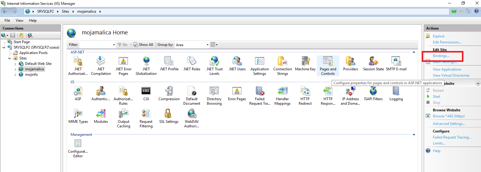Open the View menu
The height and width of the screenshot is (172, 481).
click(19, 21)
